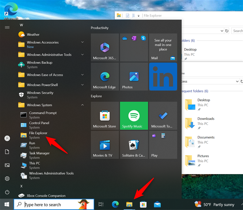Open the Microsoft Store tile

[105, 116]
